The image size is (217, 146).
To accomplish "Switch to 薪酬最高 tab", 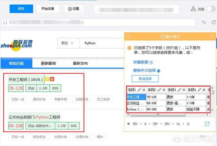I will coord(48,63).
